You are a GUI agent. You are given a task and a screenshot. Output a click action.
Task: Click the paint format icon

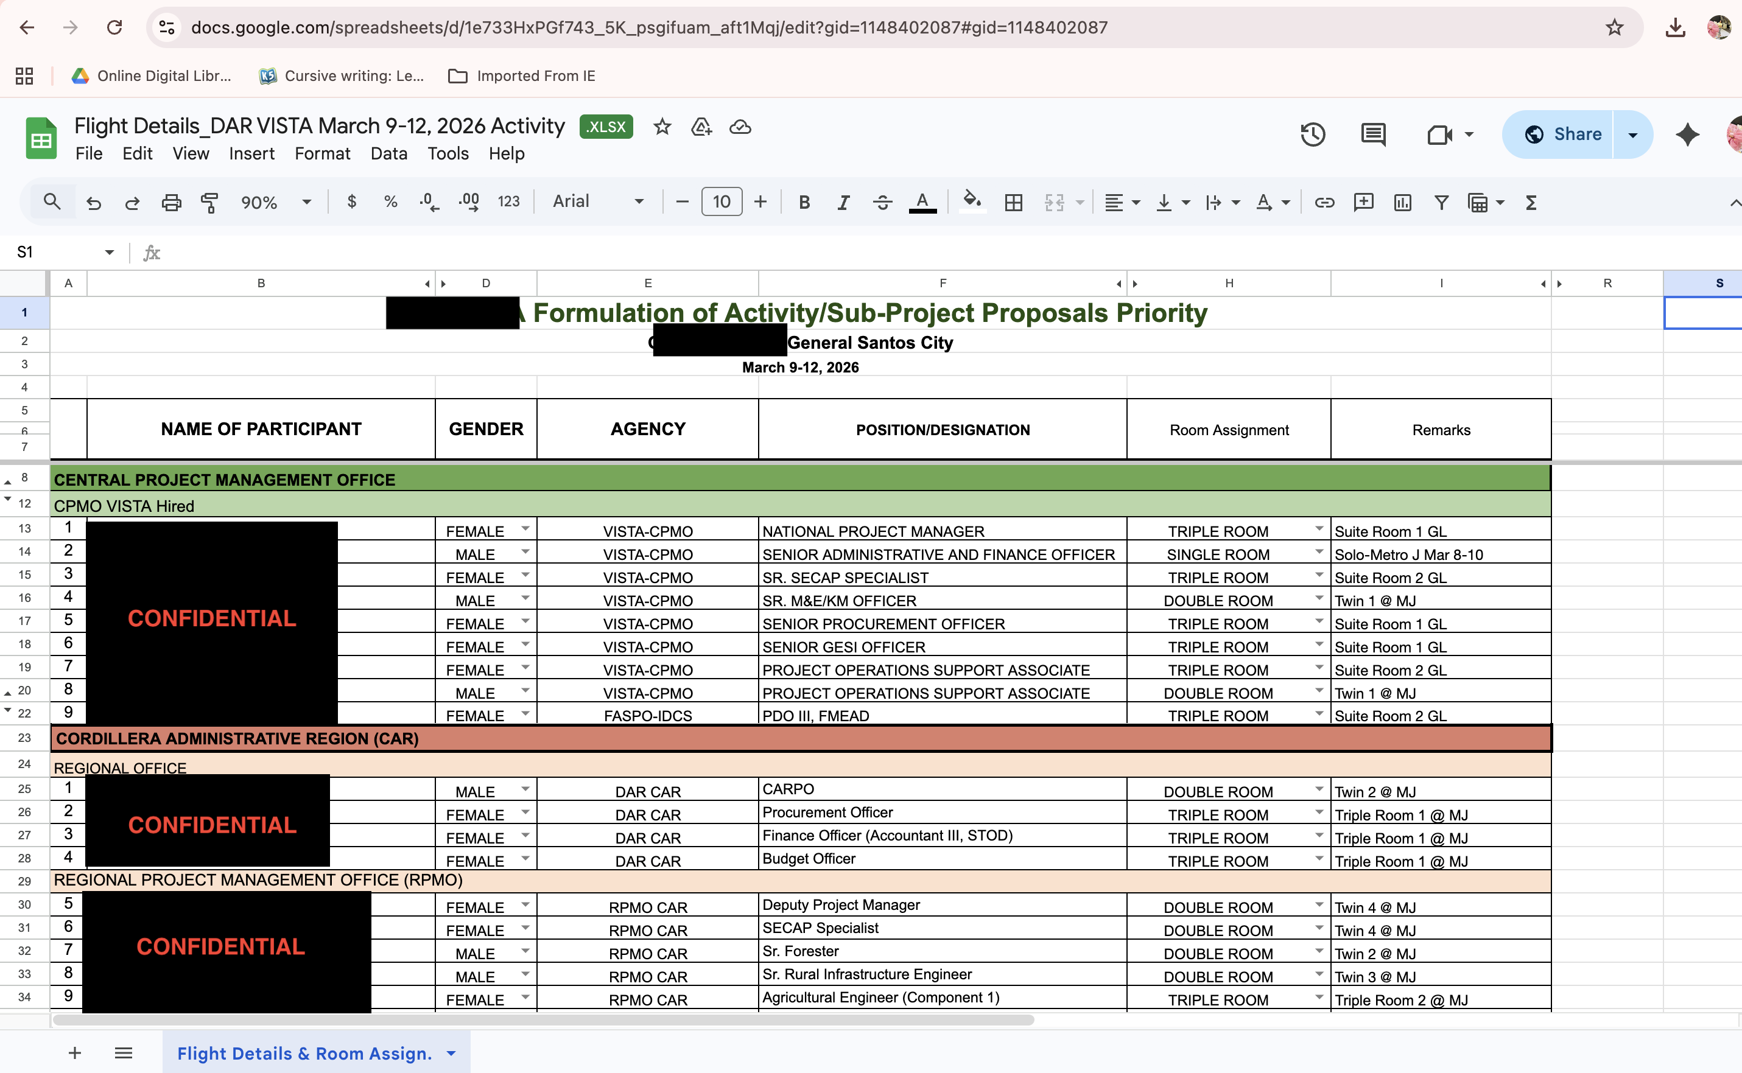(209, 202)
